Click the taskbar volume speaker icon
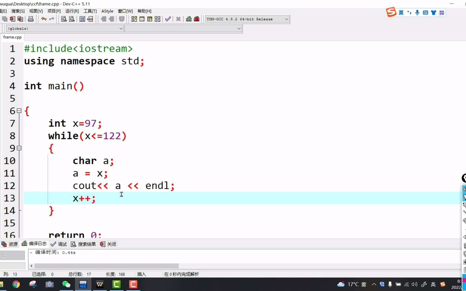This screenshot has width=466, height=291. coord(414,284)
